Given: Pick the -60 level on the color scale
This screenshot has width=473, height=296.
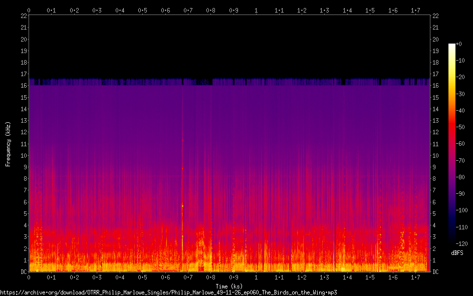Looking at the screenshot, I should pos(452,144).
